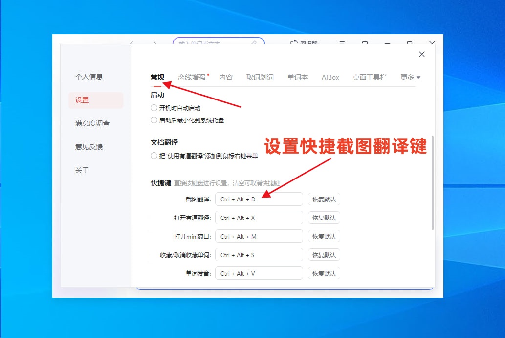
Task: Click the 截图翻译 shortcut field
Action: point(259,199)
